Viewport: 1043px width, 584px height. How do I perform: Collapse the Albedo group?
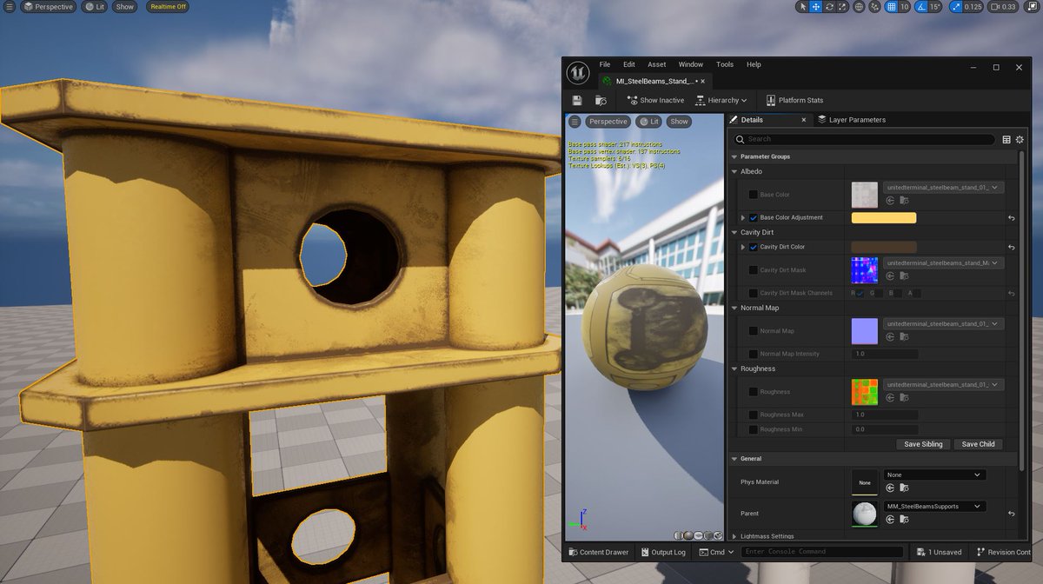click(x=734, y=171)
